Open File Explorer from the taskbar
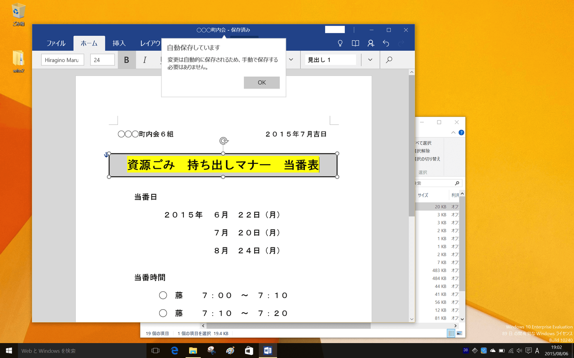This screenshot has width=574, height=358. tap(193, 351)
